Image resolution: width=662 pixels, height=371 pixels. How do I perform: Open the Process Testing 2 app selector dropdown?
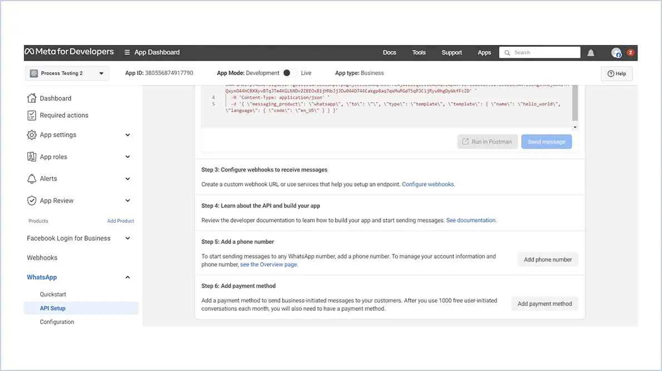[x=67, y=73]
